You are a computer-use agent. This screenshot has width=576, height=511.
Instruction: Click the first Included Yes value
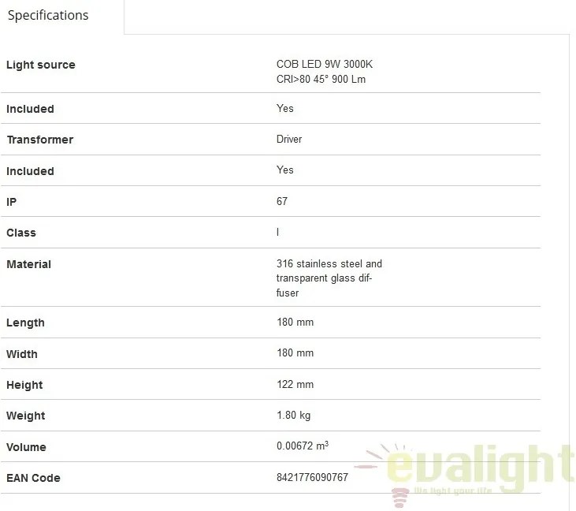click(284, 108)
